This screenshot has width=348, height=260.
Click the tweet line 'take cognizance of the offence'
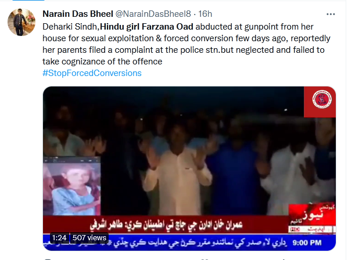[x=102, y=62]
